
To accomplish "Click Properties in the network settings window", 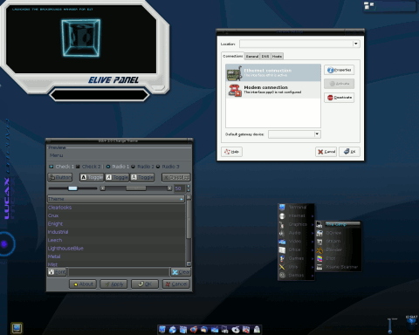I will pos(339,70).
